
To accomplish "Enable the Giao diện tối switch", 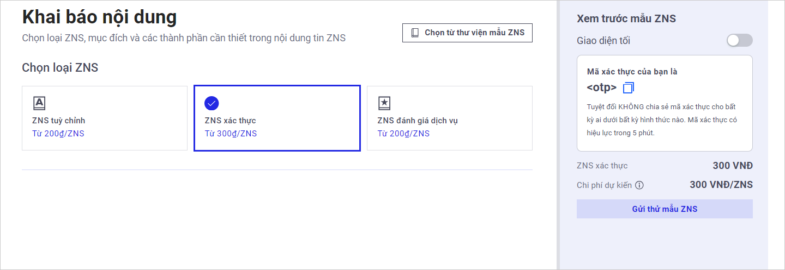I will 739,40.
